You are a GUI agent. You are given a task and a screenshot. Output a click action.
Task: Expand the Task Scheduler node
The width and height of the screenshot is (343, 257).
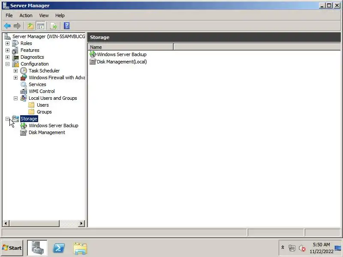pos(15,71)
